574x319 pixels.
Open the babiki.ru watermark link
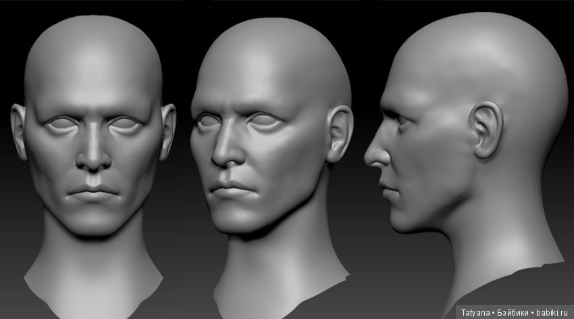click(x=554, y=312)
